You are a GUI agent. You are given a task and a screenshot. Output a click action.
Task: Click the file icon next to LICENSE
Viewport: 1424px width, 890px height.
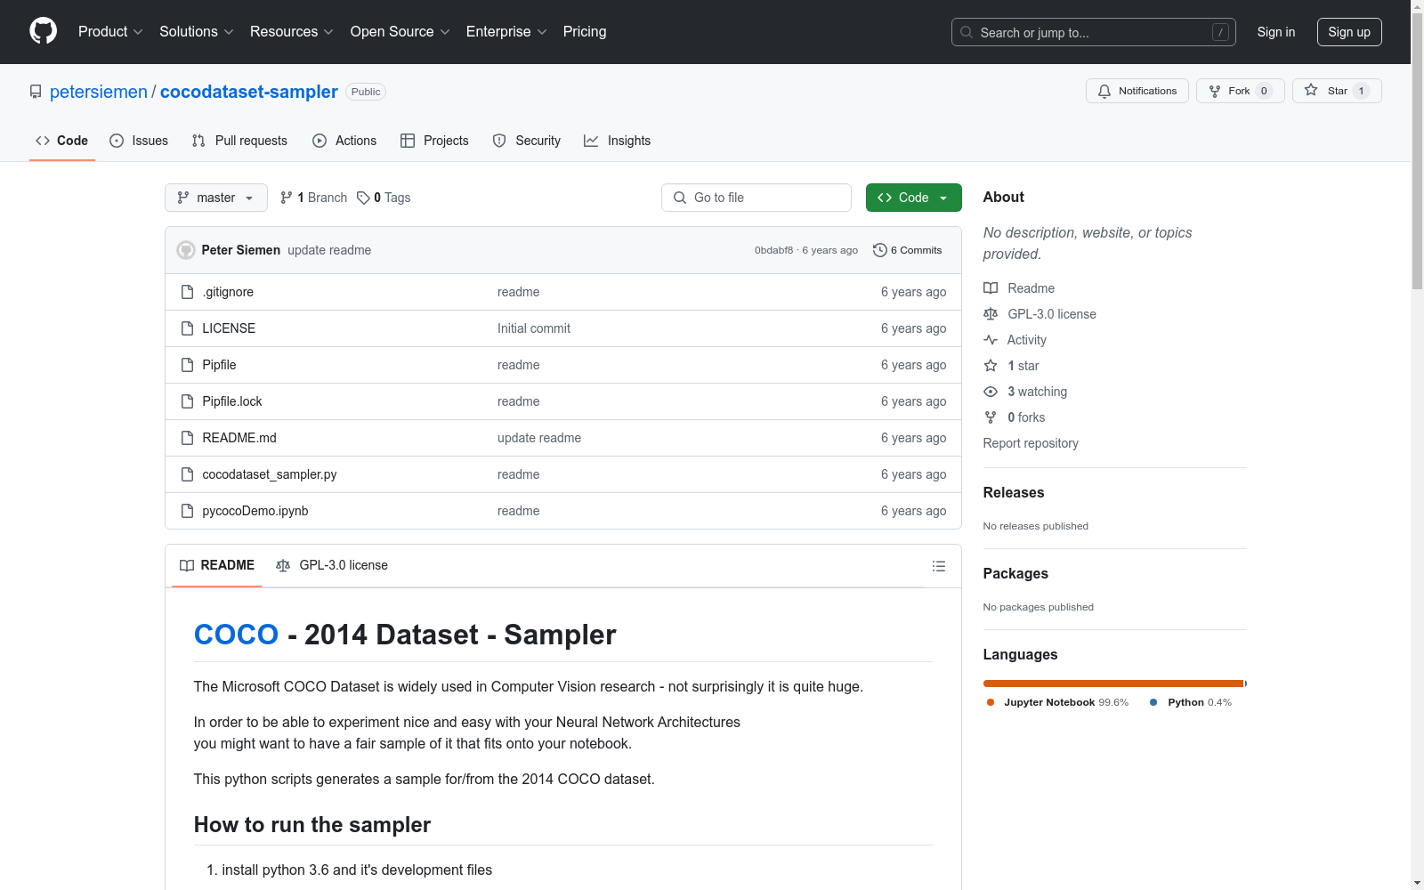click(187, 328)
